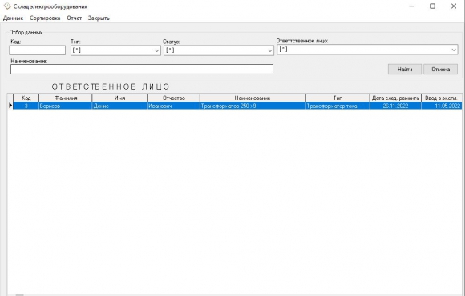
Task: Focus the Код input field
Action: [38, 50]
